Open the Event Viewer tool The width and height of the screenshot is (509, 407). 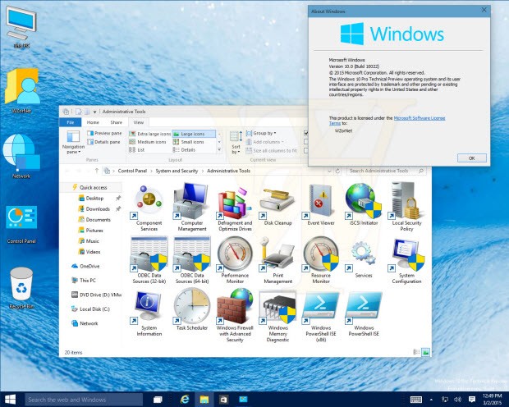click(x=320, y=201)
